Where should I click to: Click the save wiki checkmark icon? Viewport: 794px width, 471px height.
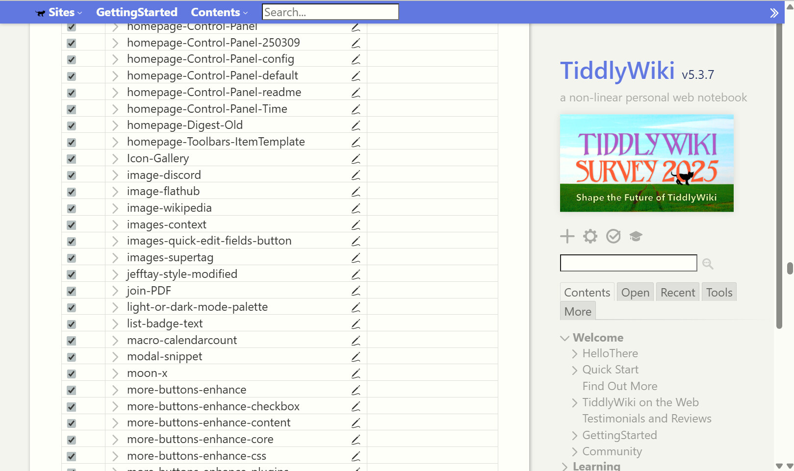pos(613,236)
